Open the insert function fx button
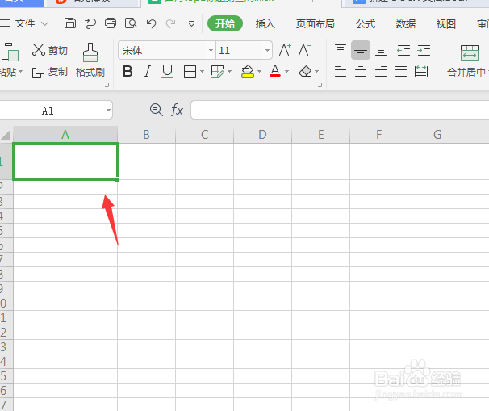This screenshot has height=411, width=489. pyautogui.click(x=177, y=110)
